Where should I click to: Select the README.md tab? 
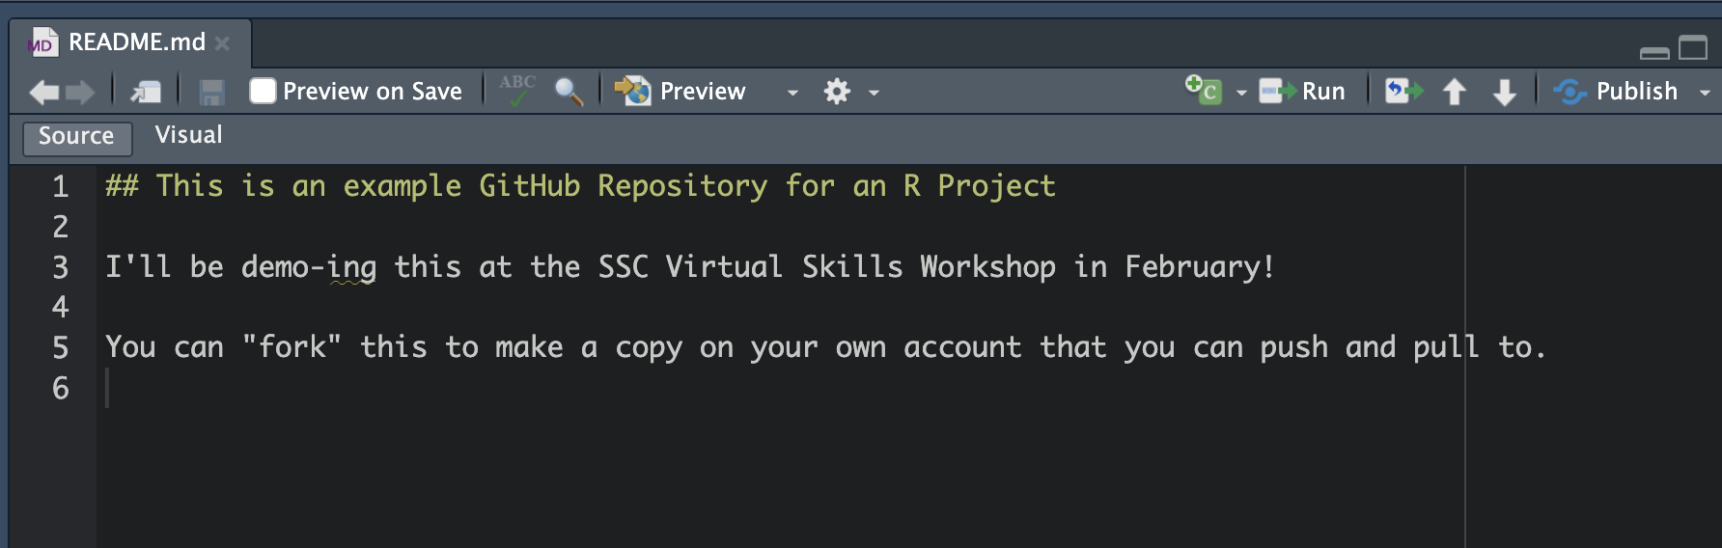136,42
